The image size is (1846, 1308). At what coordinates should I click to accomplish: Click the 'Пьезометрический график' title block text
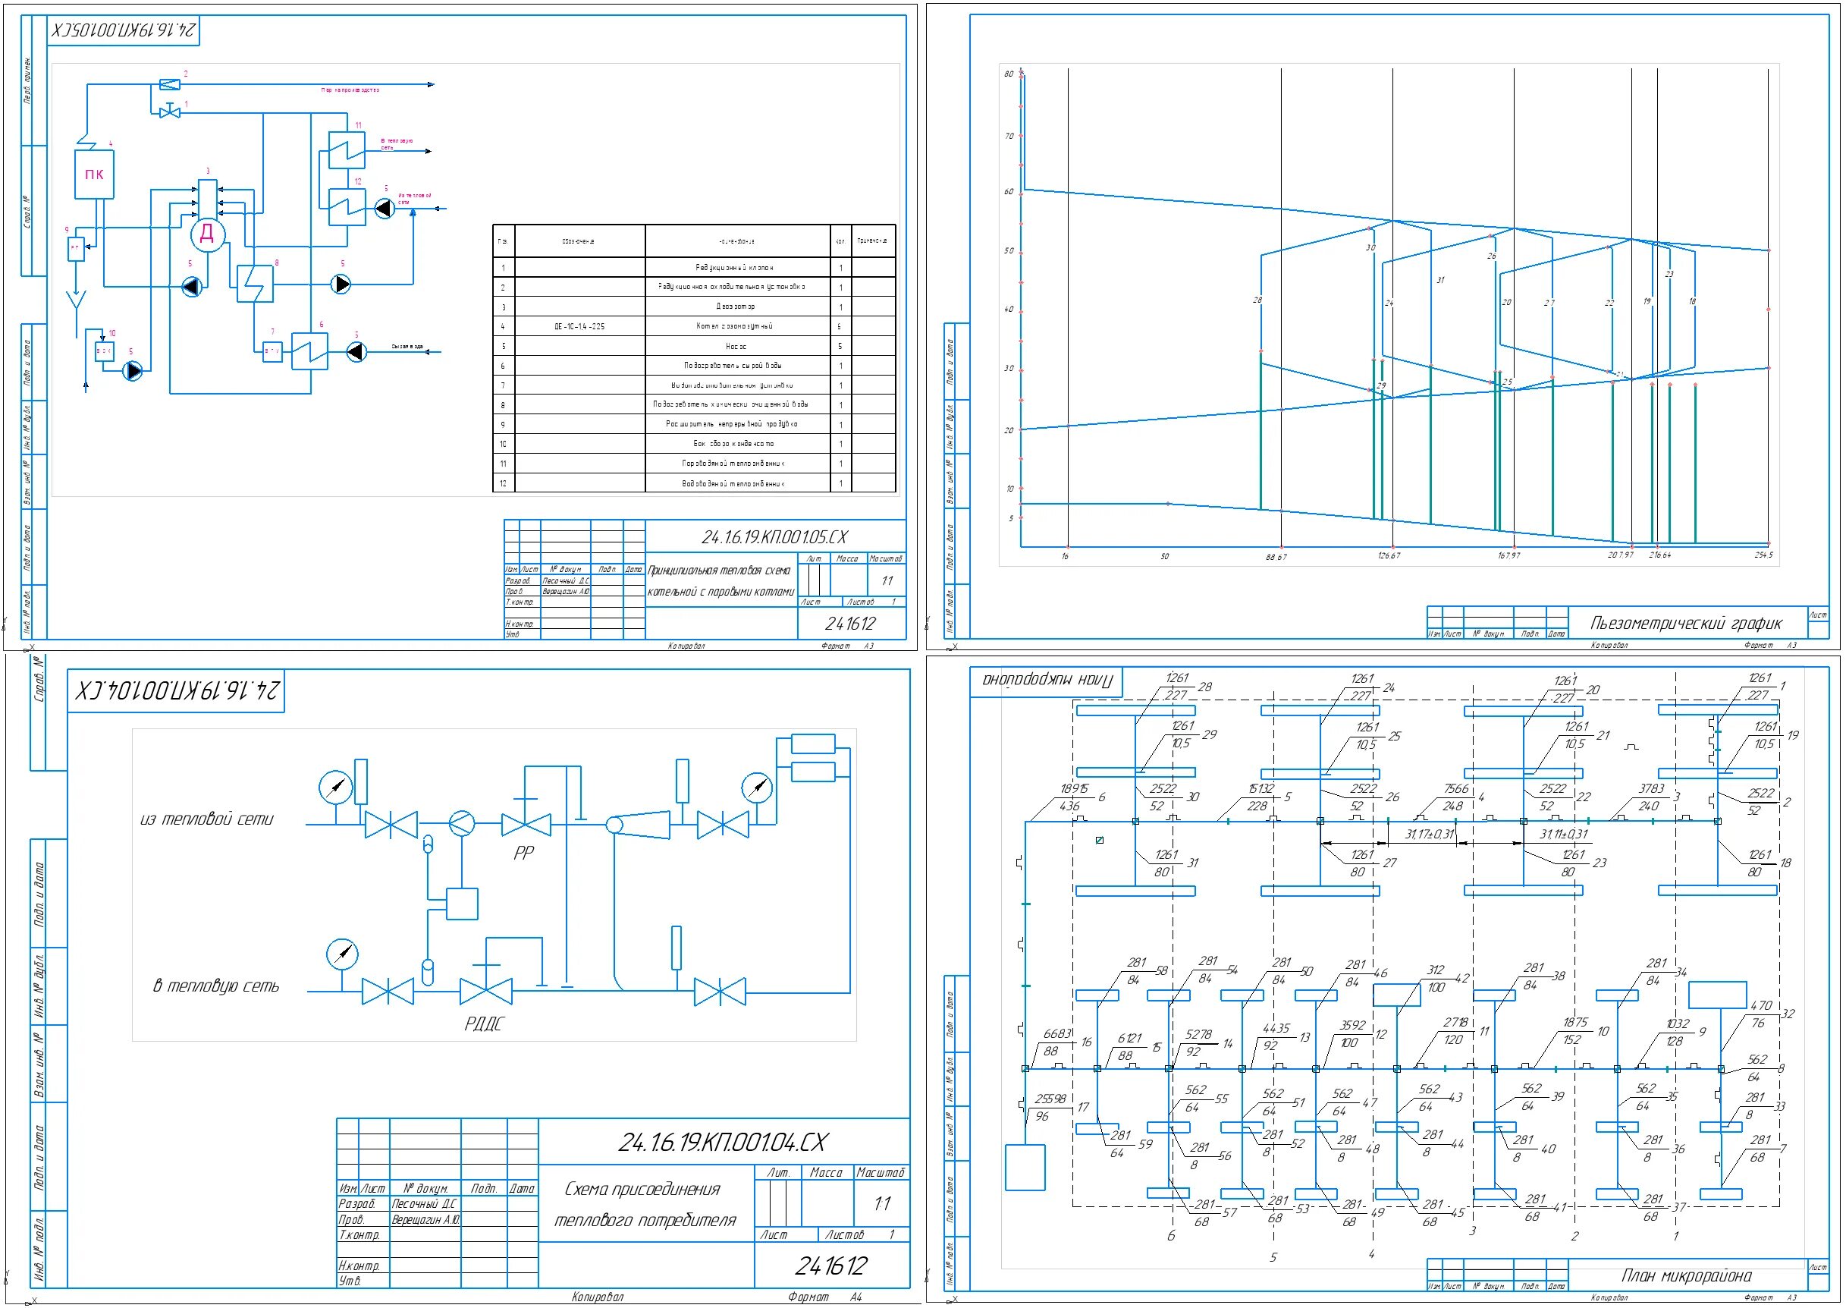1686,624
